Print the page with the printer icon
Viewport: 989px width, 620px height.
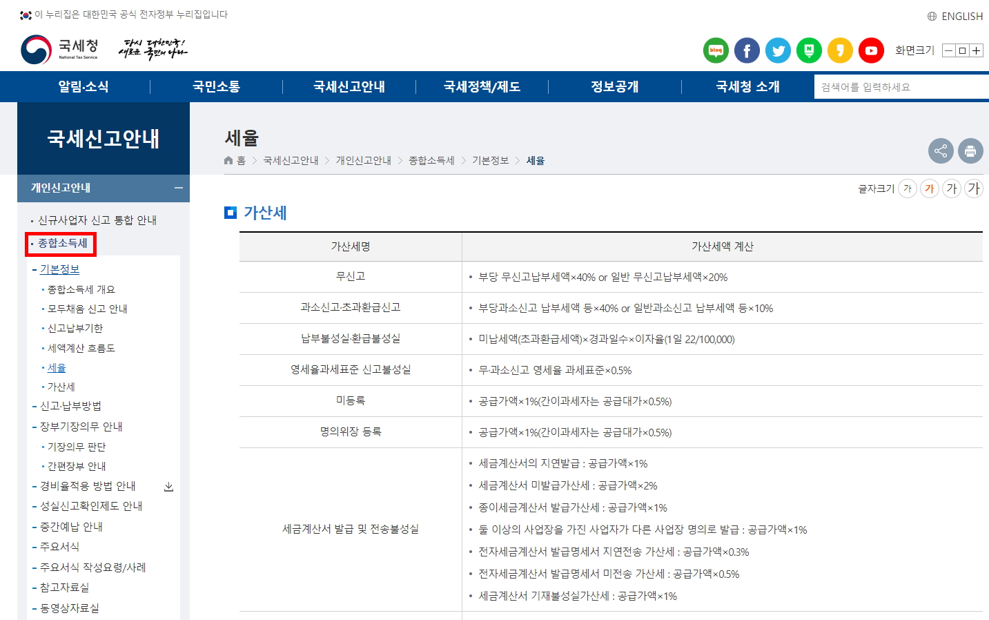[971, 151]
